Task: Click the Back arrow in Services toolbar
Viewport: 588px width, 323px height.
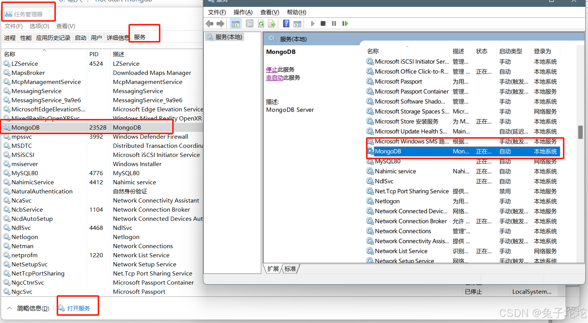Action: point(209,24)
